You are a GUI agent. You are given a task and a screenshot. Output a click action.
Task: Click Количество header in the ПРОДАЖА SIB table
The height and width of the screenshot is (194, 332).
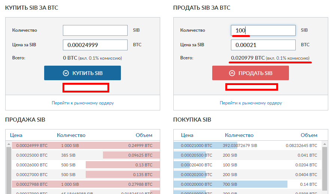pyautogui.click(x=71, y=135)
